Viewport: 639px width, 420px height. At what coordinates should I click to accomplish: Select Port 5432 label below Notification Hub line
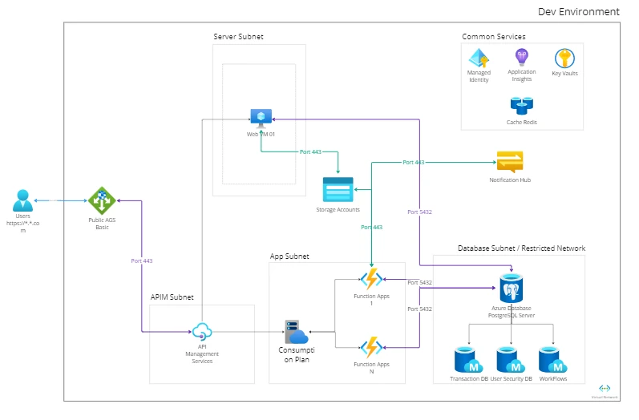[419, 212]
